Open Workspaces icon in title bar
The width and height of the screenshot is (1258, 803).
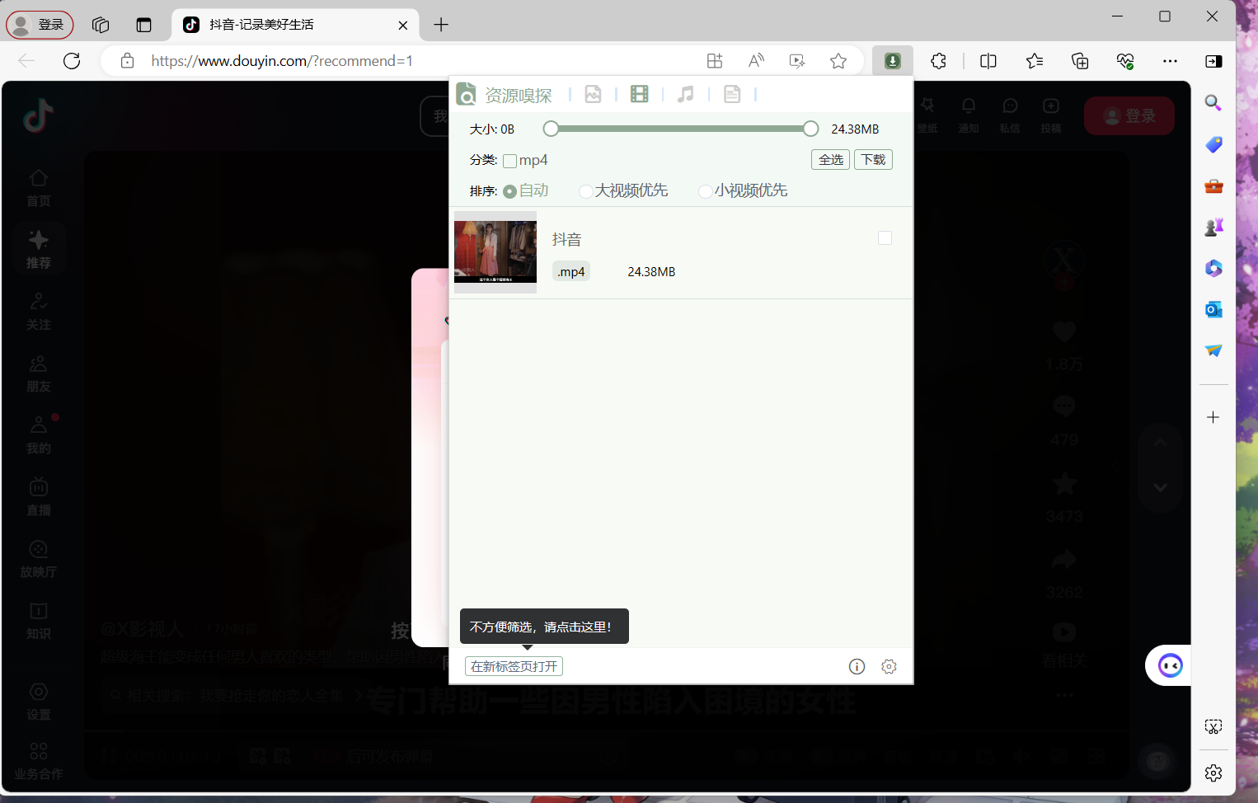pyautogui.click(x=101, y=25)
